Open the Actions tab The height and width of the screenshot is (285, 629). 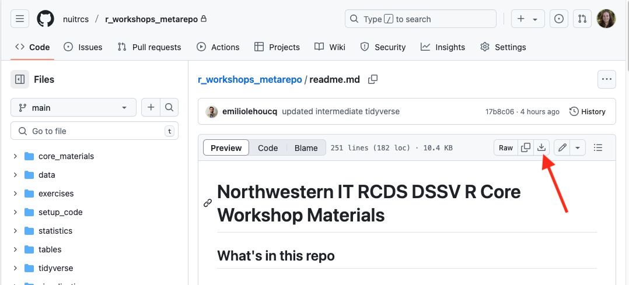pyautogui.click(x=218, y=47)
